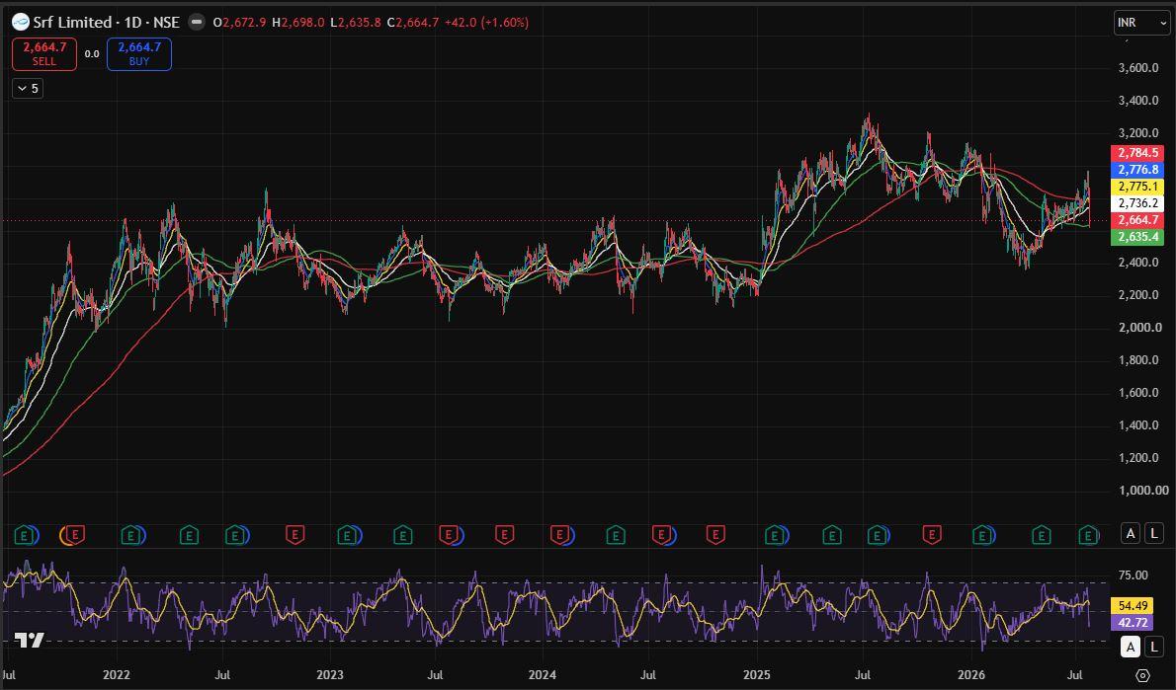Open the green earnings marker just after 2023

(349, 535)
